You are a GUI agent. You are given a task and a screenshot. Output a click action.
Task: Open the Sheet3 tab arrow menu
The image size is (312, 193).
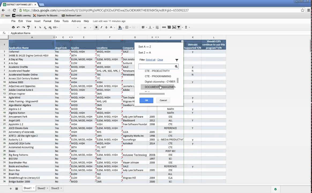tap(61, 188)
